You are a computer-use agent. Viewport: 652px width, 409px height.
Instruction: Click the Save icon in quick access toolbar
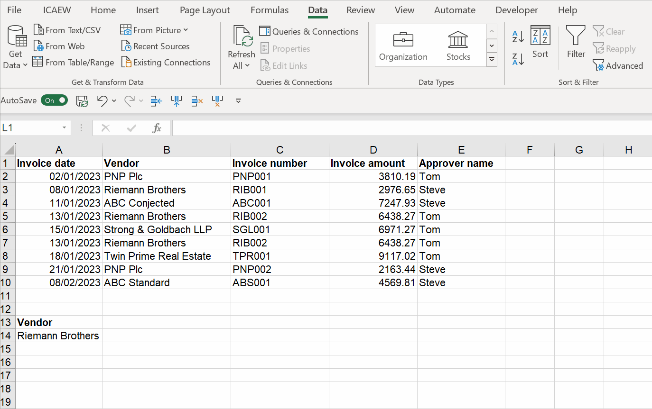pos(82,100)
